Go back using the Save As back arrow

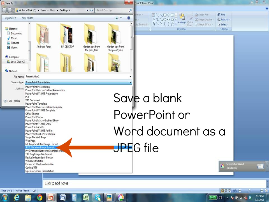pos(4,10)
